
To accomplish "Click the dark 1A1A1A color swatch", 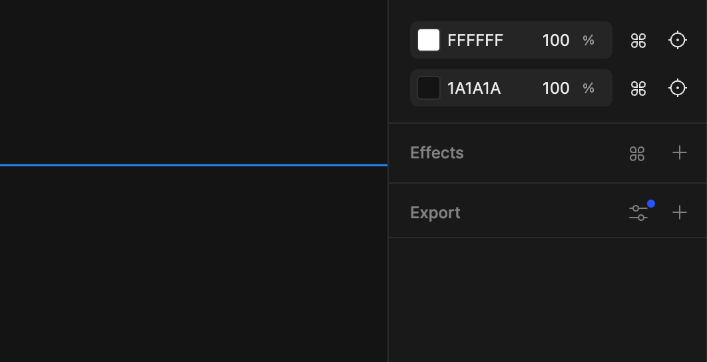I will point(429,88).
